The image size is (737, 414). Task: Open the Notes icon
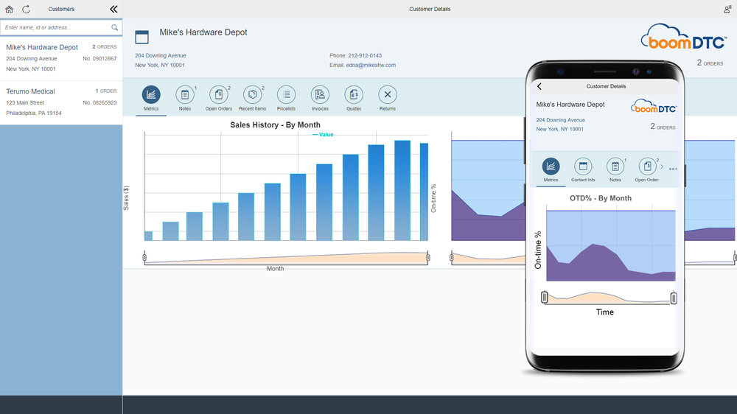point(185,94)
